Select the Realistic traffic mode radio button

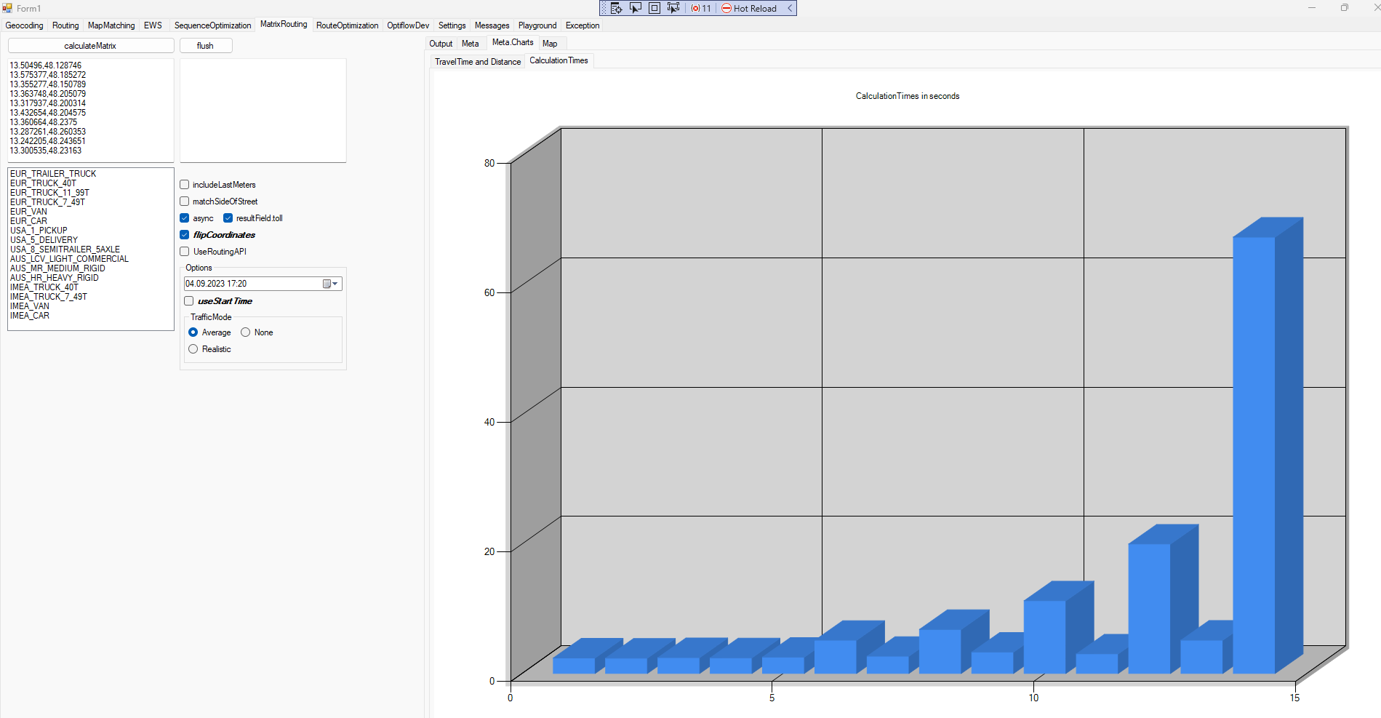coord(193,349)
